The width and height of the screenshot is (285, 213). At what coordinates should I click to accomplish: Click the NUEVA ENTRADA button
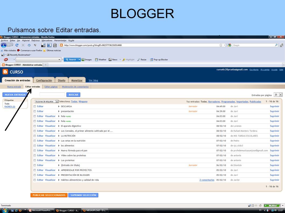15,95
